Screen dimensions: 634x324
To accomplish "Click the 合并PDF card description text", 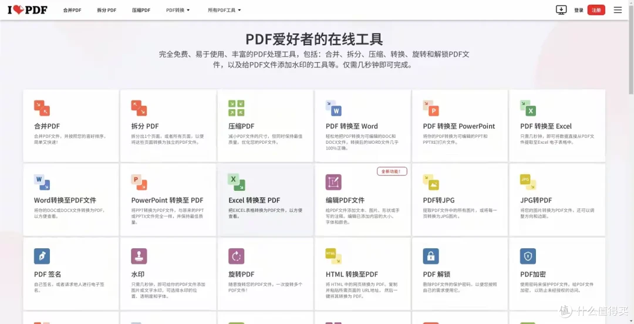I will (x=70, y=139).
